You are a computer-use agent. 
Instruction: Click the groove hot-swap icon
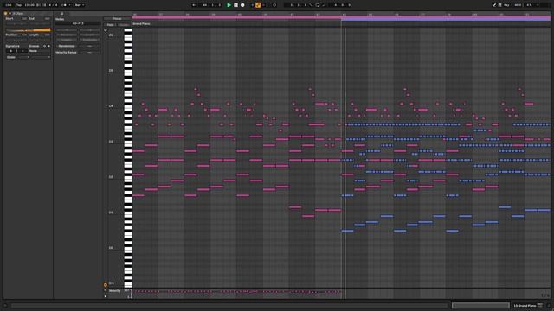[x=44, y=46]
